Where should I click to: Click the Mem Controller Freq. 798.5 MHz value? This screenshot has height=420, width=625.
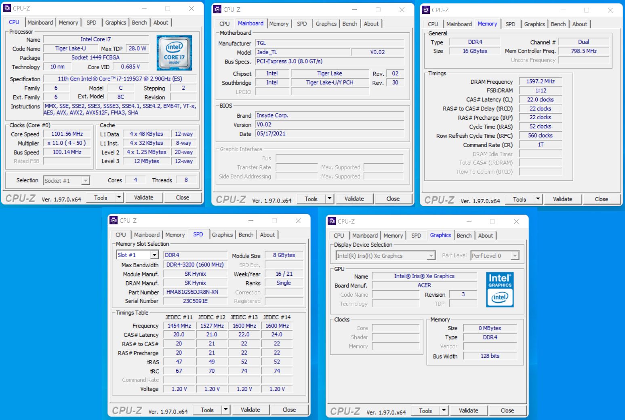(583, 51)
